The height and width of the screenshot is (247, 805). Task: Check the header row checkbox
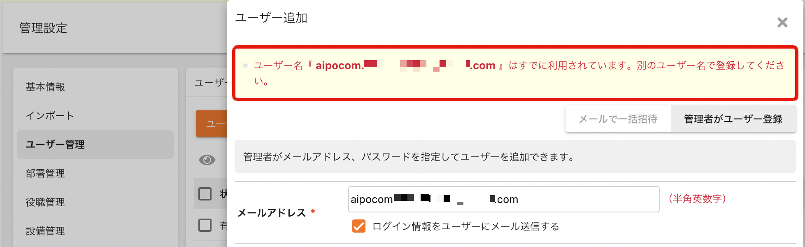(x=205, y=194)
